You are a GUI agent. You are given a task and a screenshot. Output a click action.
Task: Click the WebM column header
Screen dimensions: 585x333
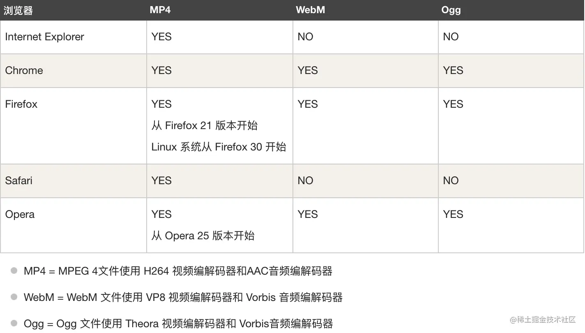(x=310, y=10)
